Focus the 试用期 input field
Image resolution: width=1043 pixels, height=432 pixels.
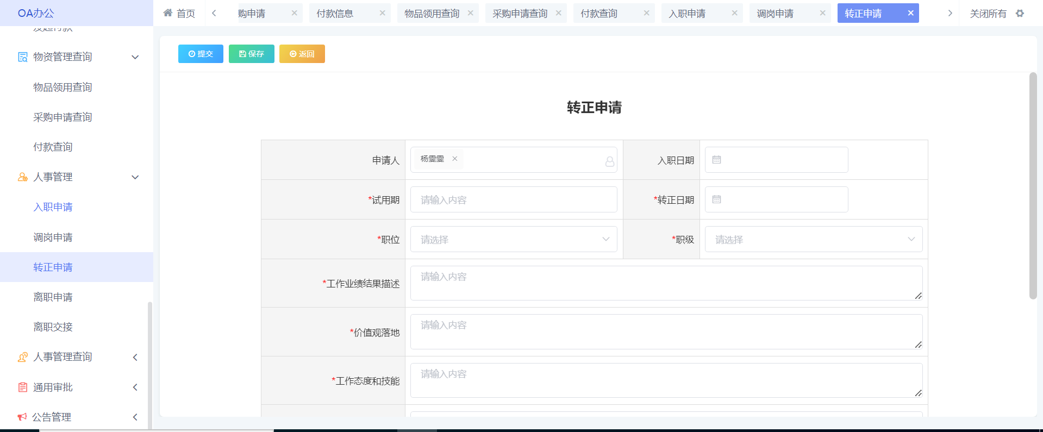click(x=513, y=199)
